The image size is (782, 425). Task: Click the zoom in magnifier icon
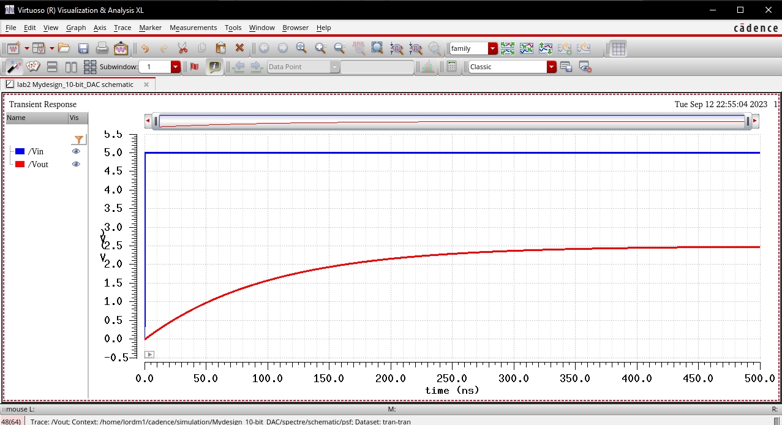[320, 48]
